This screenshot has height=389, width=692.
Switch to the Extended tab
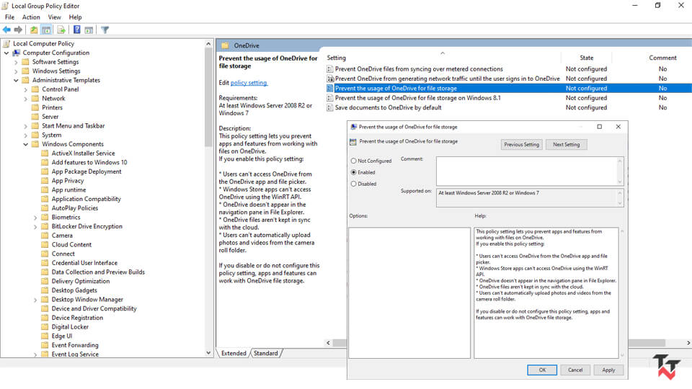click(234, 353)
